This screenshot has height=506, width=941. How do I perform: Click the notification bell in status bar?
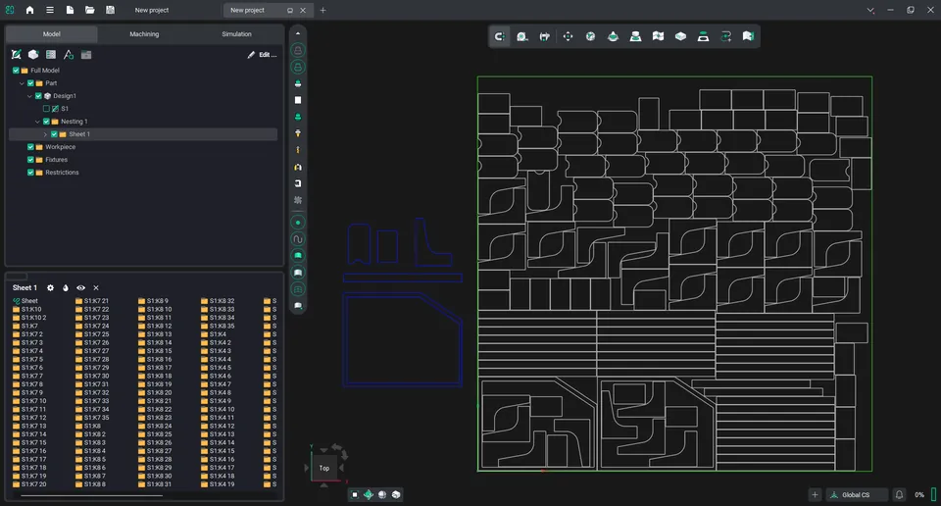[x=899, y=494]
